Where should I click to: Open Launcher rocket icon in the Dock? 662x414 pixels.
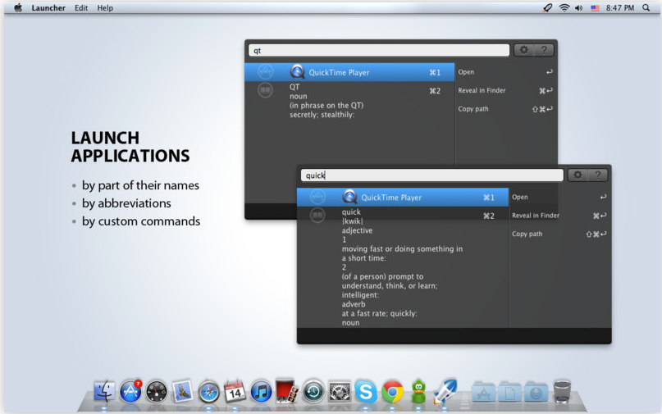pos(445,391)
